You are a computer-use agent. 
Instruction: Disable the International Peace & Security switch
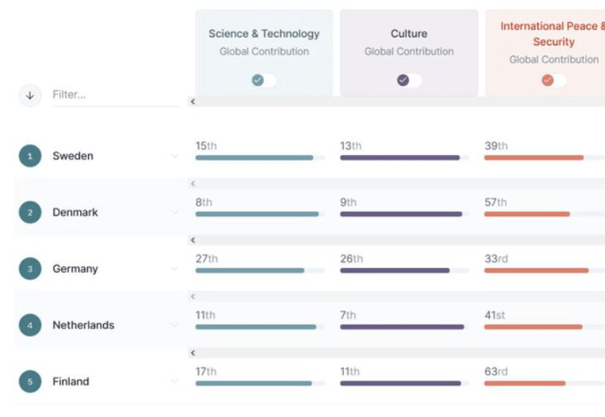pos(553,80)
